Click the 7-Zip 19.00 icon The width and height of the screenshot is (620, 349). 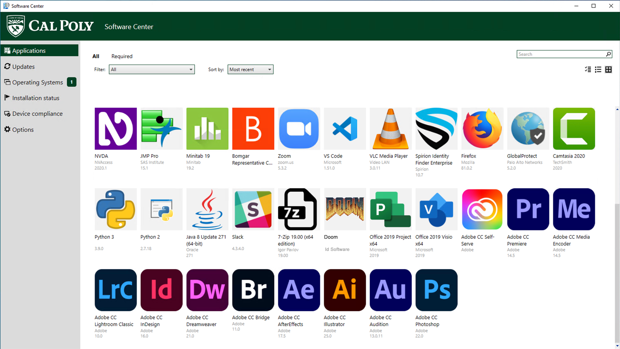(299, 209)
